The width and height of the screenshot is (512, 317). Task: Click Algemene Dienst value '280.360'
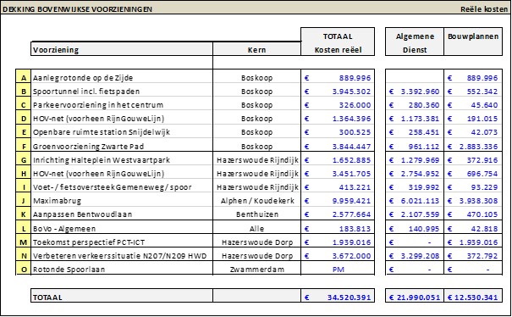pos(424,105)
